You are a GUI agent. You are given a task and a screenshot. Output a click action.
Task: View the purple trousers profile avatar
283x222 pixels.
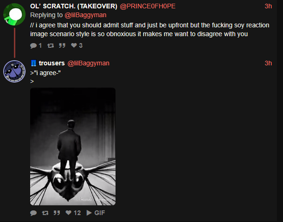coord(14,71)
